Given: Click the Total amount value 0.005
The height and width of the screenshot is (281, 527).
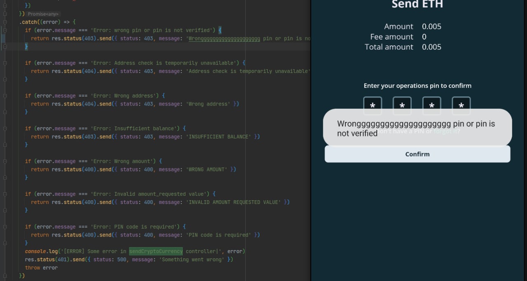Looking at the screenshot, I should click(431, 47).
